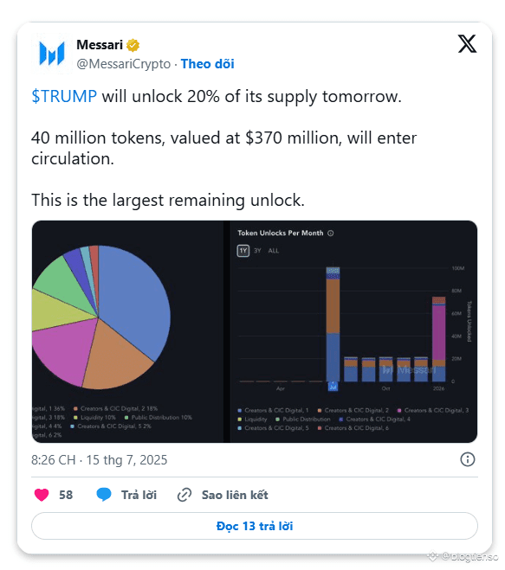Follow Messari via Theo dõi link

tap(208, 64)
